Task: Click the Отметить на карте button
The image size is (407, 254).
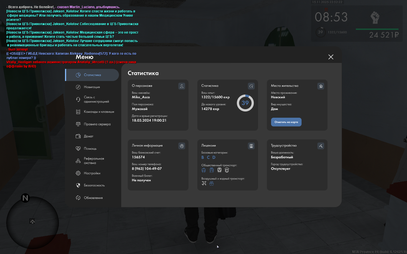Action: 286,122
